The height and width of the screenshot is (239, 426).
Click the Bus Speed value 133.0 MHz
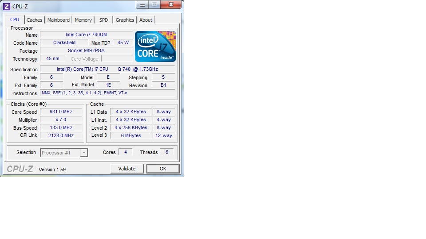61,127
